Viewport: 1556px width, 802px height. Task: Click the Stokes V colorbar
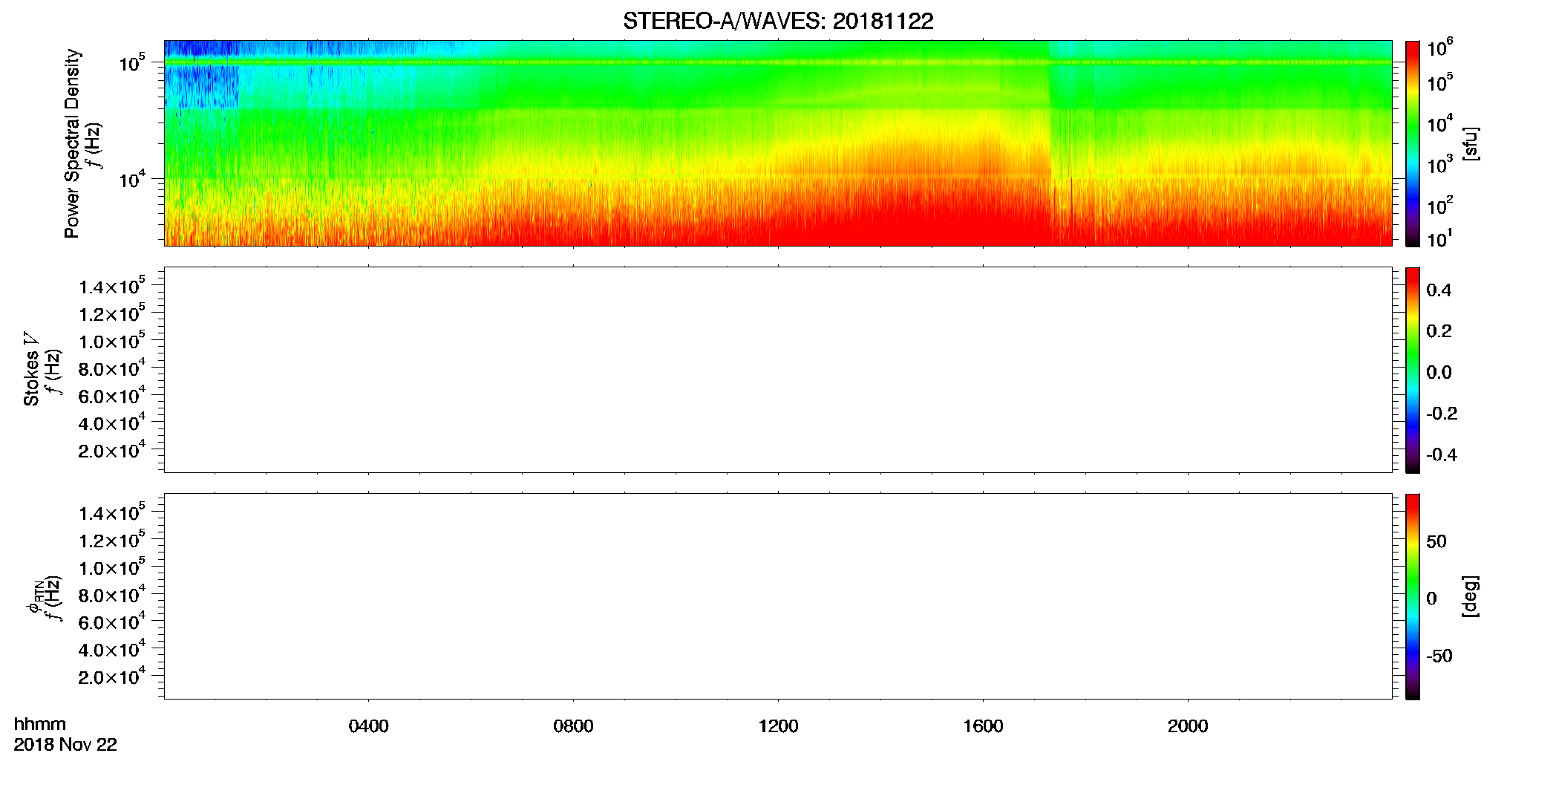point(1413,370)
